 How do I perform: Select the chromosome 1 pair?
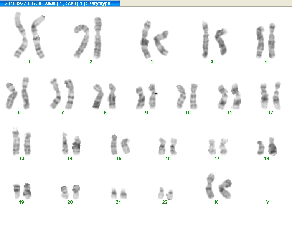coord(30,35)
